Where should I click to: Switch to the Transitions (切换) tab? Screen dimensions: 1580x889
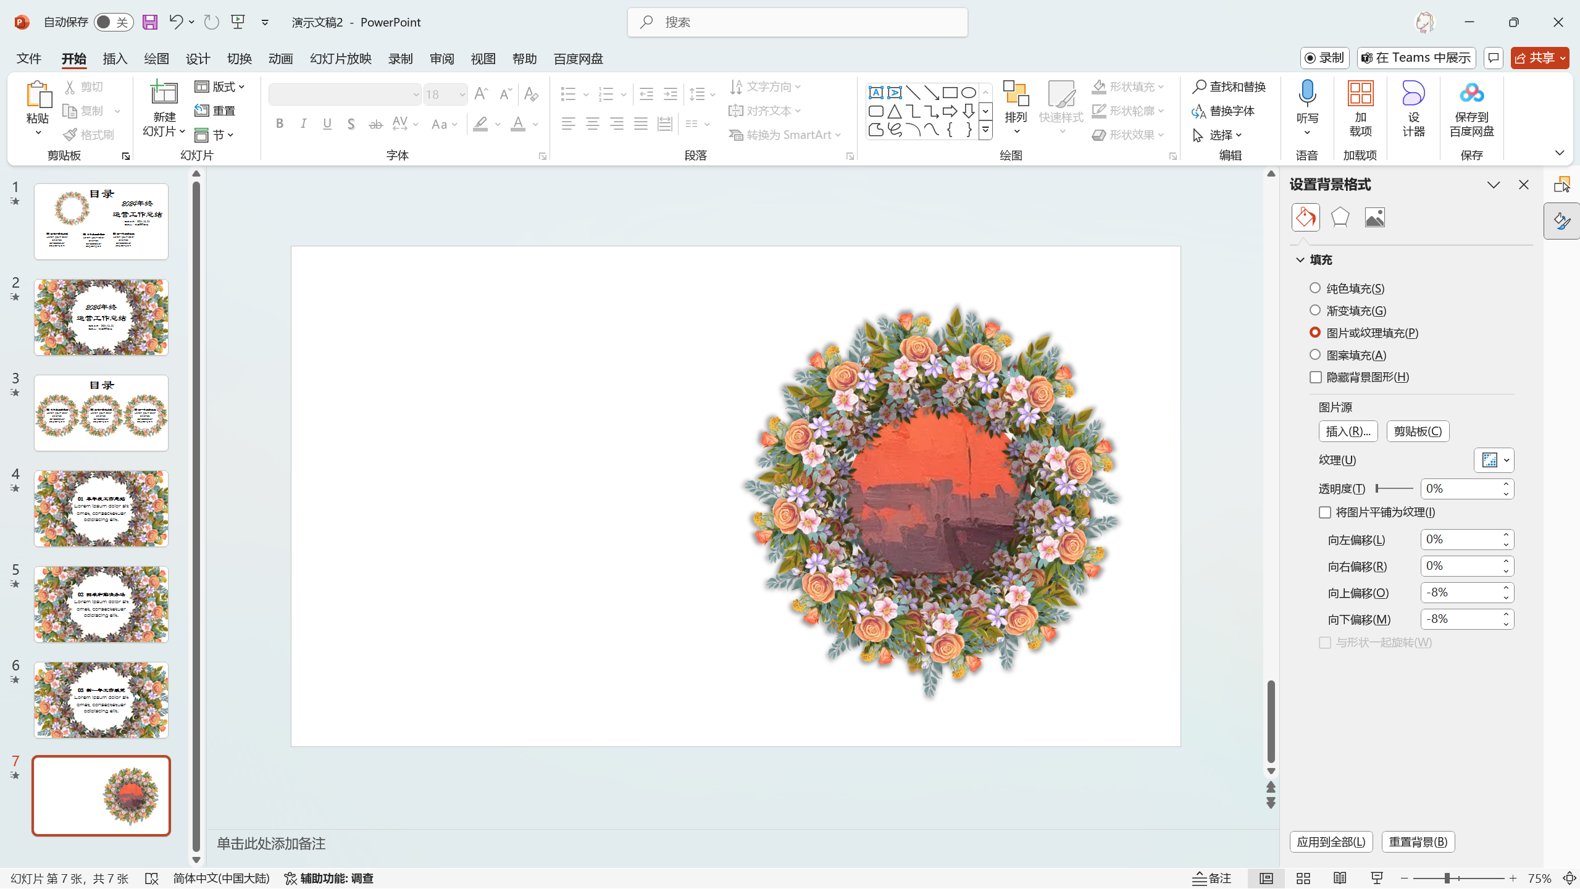pos(239,59)
